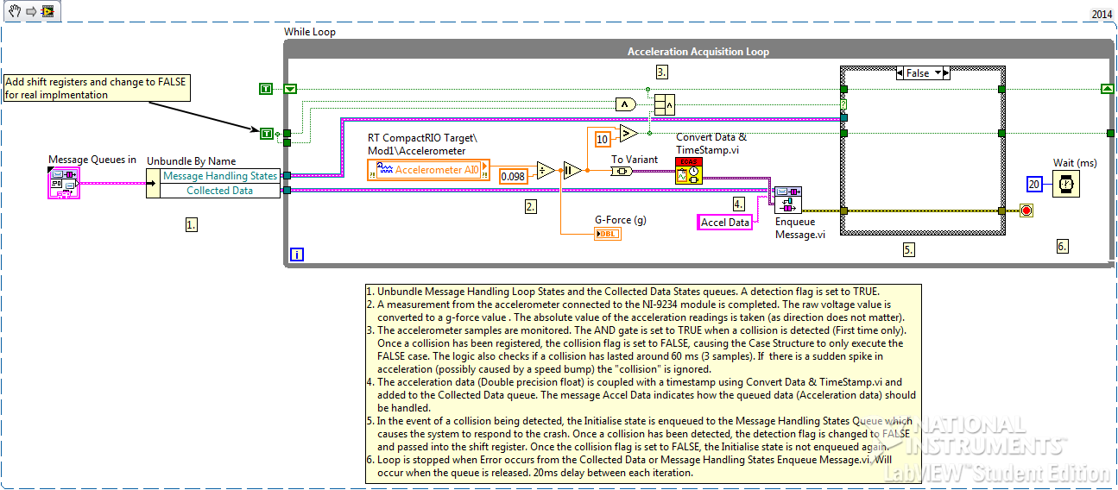Click the VI snippet icon in top toolbar
The width and height of the screenshot is (1118, 490).
click(47, 11)
